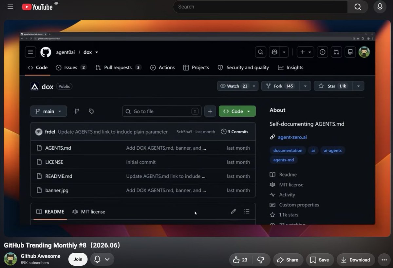Like the video with thumbs up
The width and height of the screenshot is (393, 268).
[x=240, y=260]
